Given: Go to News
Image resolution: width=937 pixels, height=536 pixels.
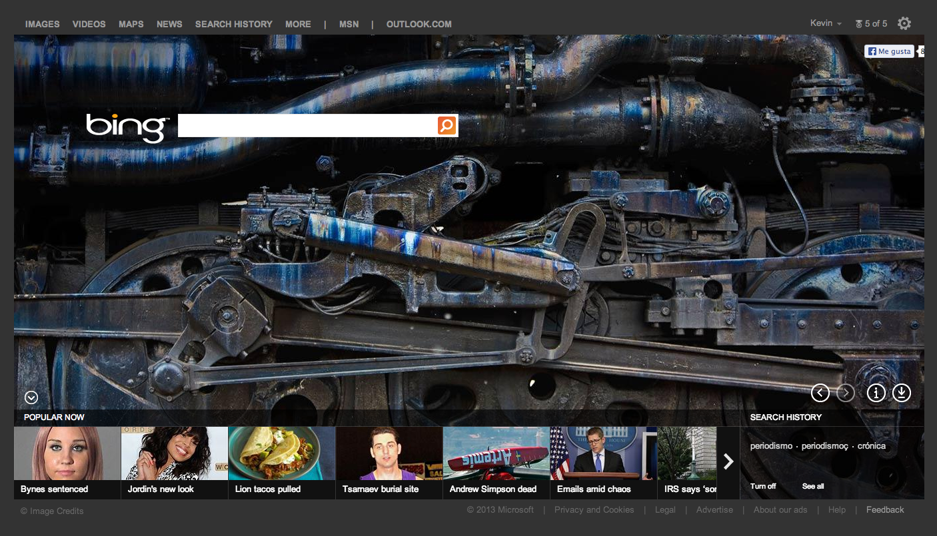Looking at the screenshot, I should tap(169, 24).
